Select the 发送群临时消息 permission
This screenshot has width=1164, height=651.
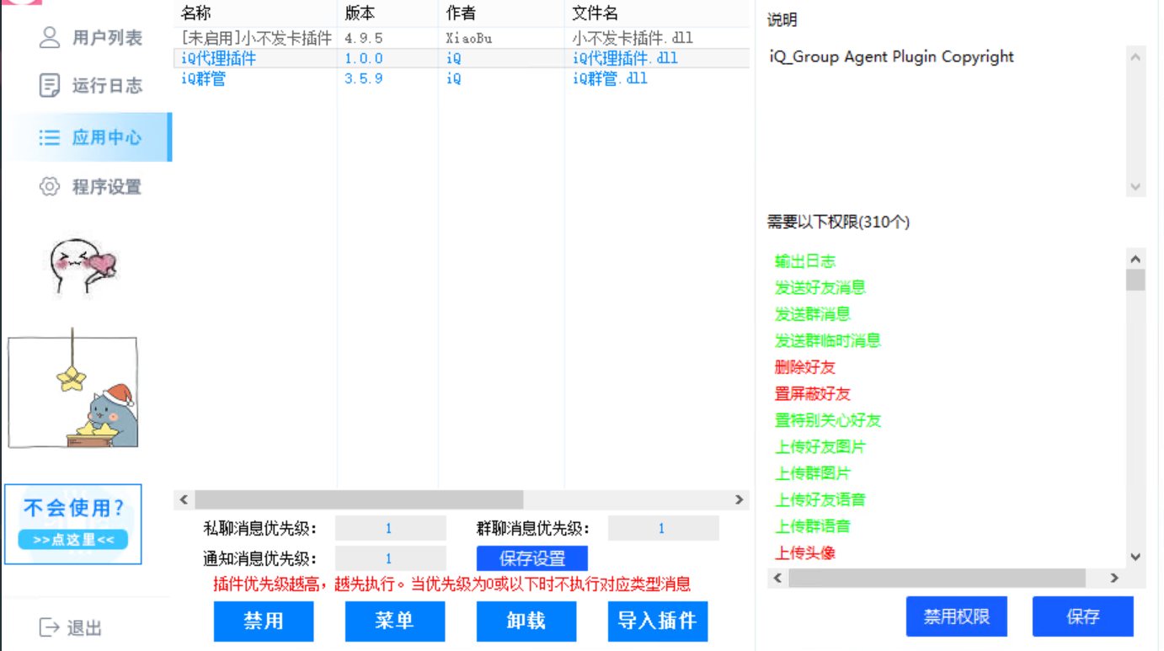(x=828, y=341)
